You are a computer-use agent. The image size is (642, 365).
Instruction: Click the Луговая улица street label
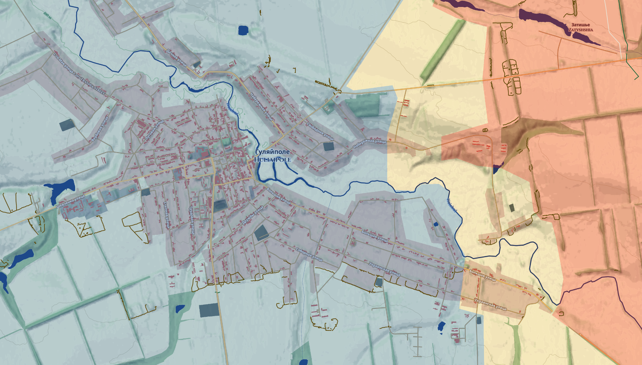[154, 130]
